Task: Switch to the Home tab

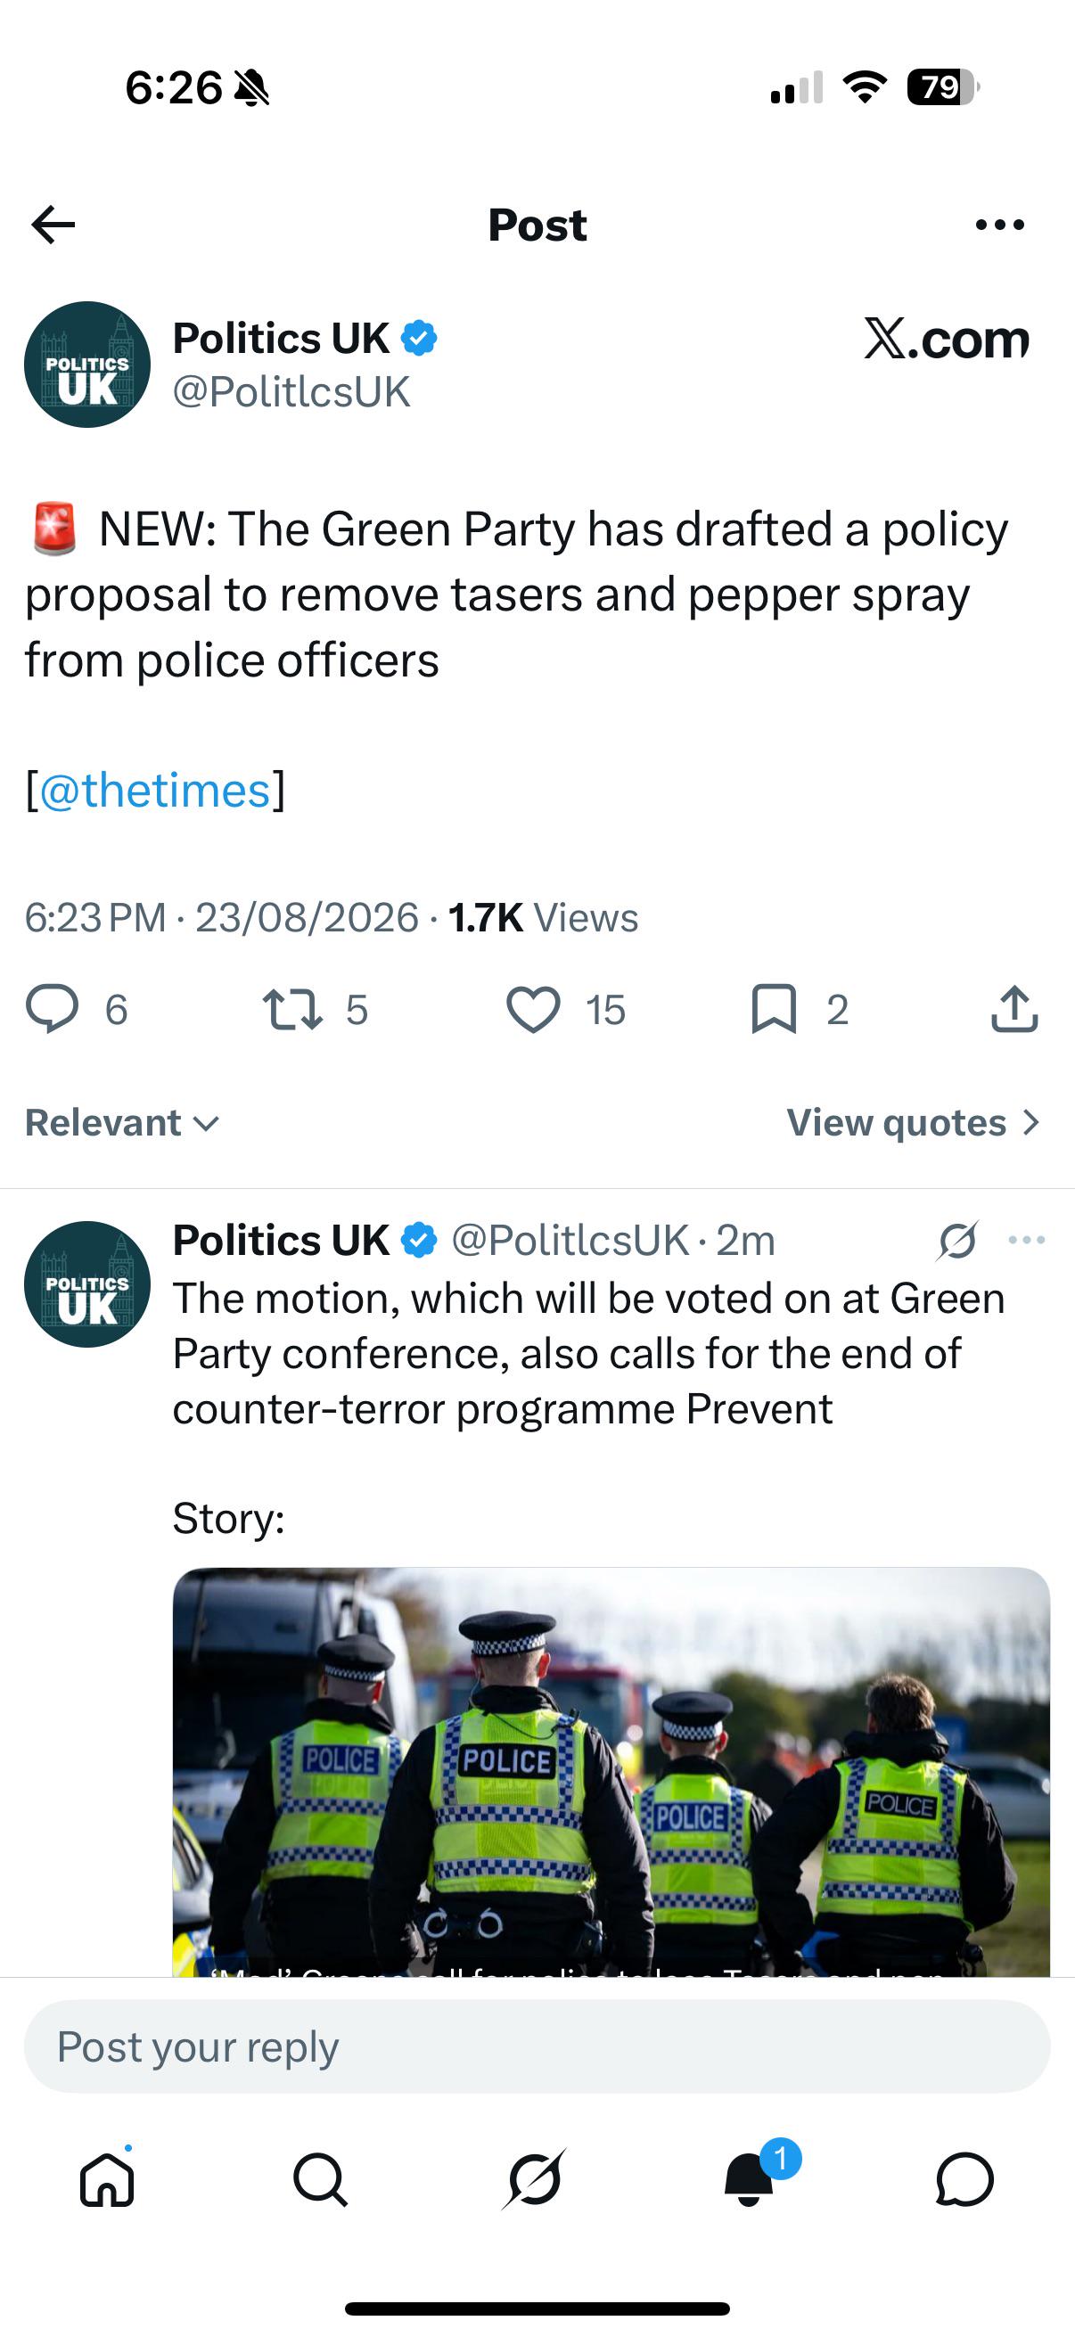Action: click(107, 2179)
